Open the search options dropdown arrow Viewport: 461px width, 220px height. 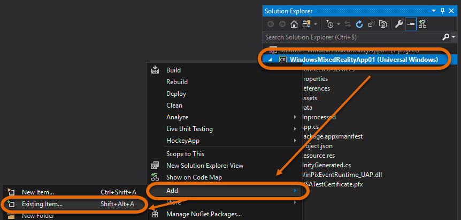pos(453,37)
